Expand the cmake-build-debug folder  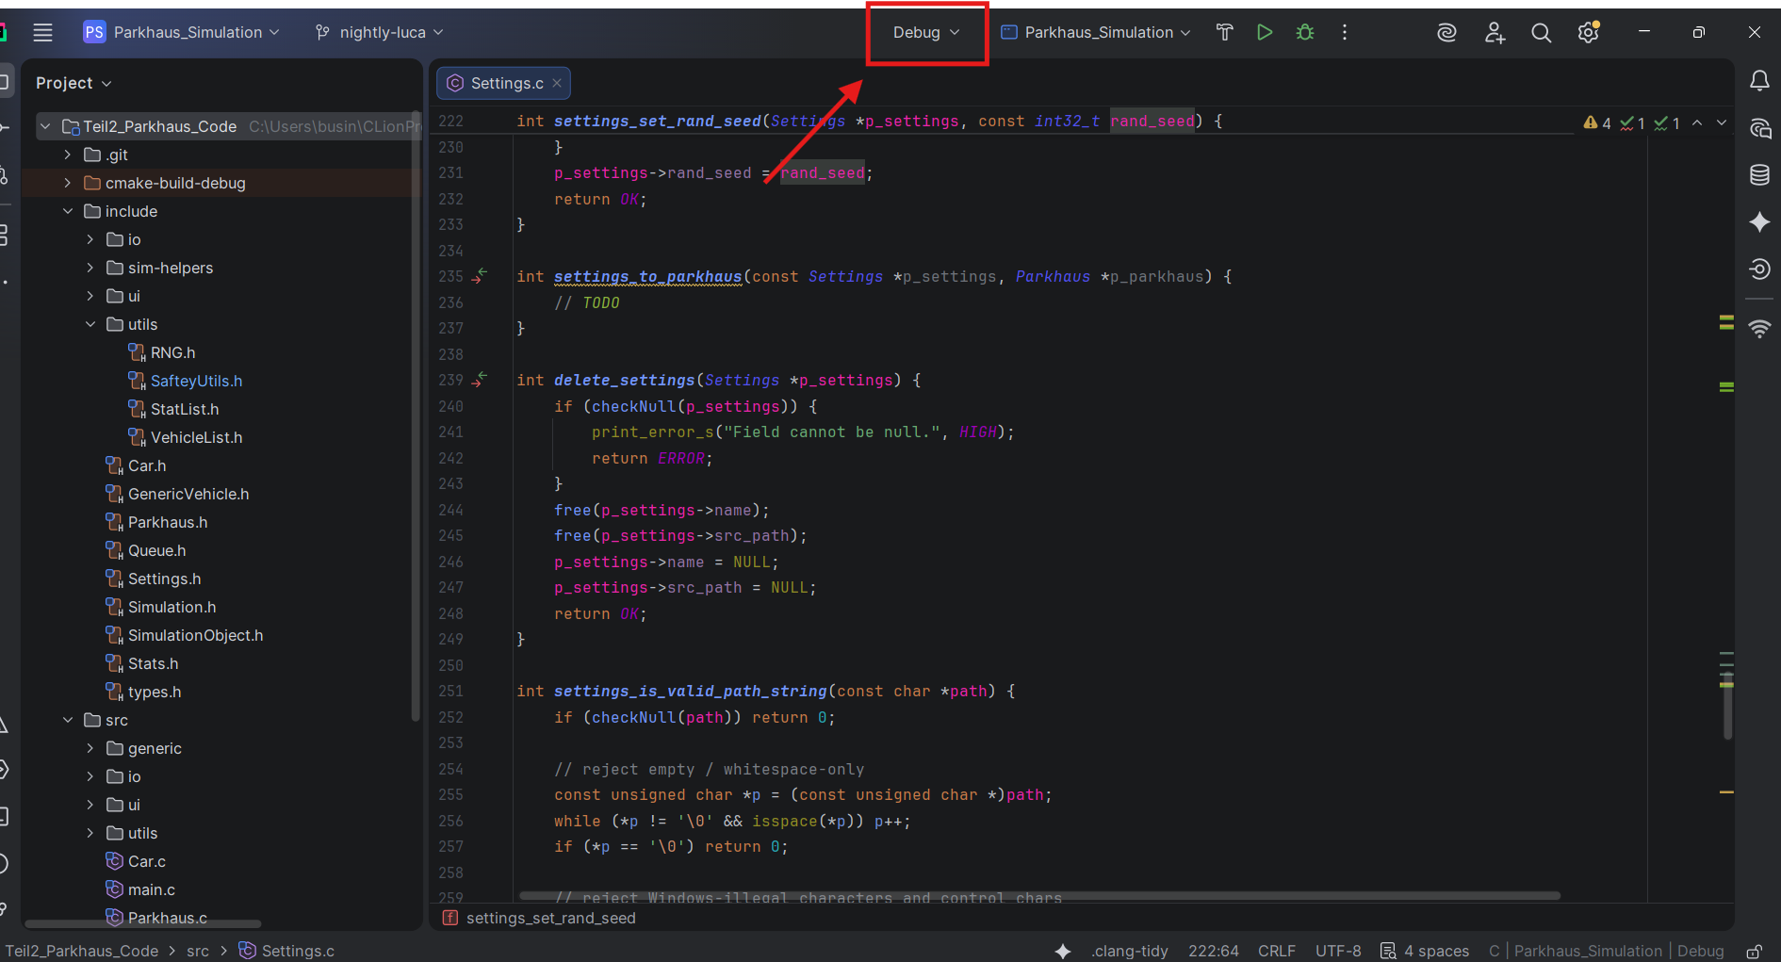[67, 183]
